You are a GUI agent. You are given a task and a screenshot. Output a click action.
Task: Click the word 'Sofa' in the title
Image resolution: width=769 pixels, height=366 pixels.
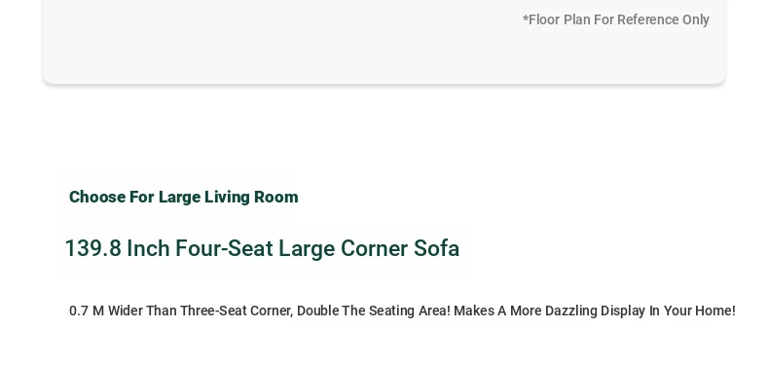click(436, 248)
